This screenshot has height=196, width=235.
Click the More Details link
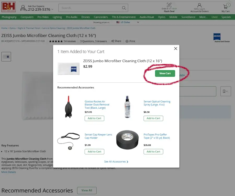pyautogui.click(x=9, y=172)
